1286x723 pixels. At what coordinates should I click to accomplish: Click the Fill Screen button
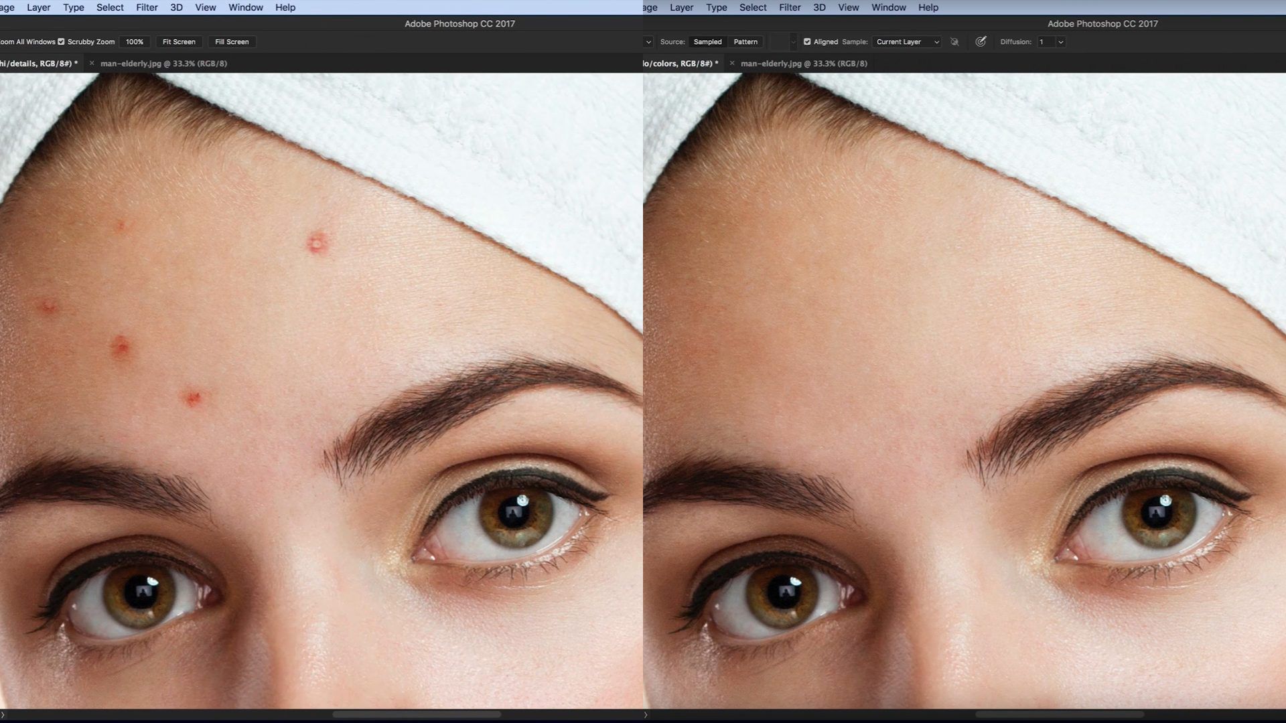(x=232, y=42)
